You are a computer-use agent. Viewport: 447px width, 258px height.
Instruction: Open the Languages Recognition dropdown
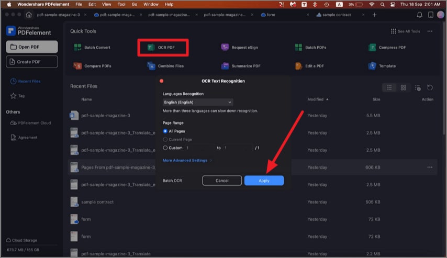(198, 102)
